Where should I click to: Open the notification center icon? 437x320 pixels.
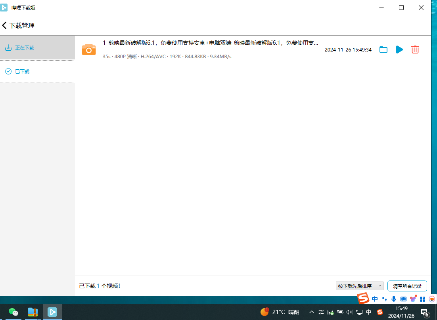click(425, 312)
